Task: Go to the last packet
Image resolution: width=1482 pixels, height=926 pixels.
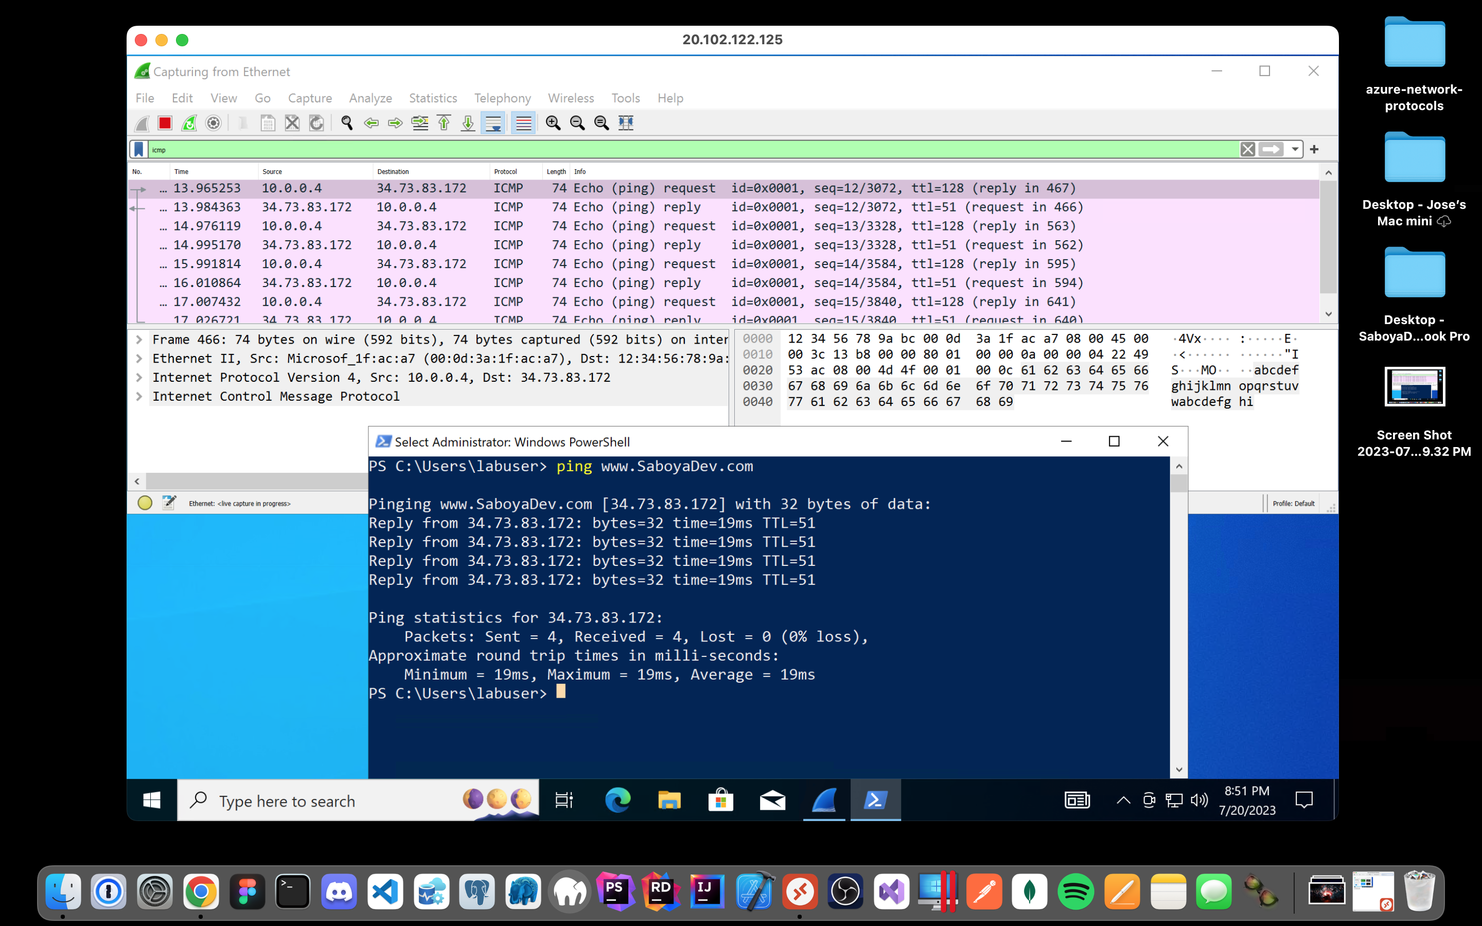Action: (x=468, y=123)
